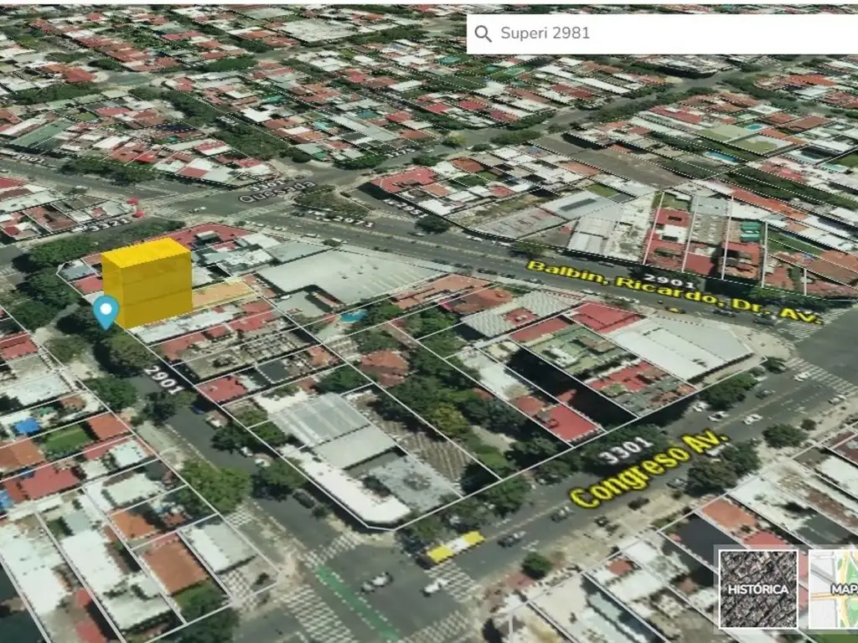858x643 pixels.
Task: Click the yellow vehicle on Congreso Av.
Action: click(455, 547)
